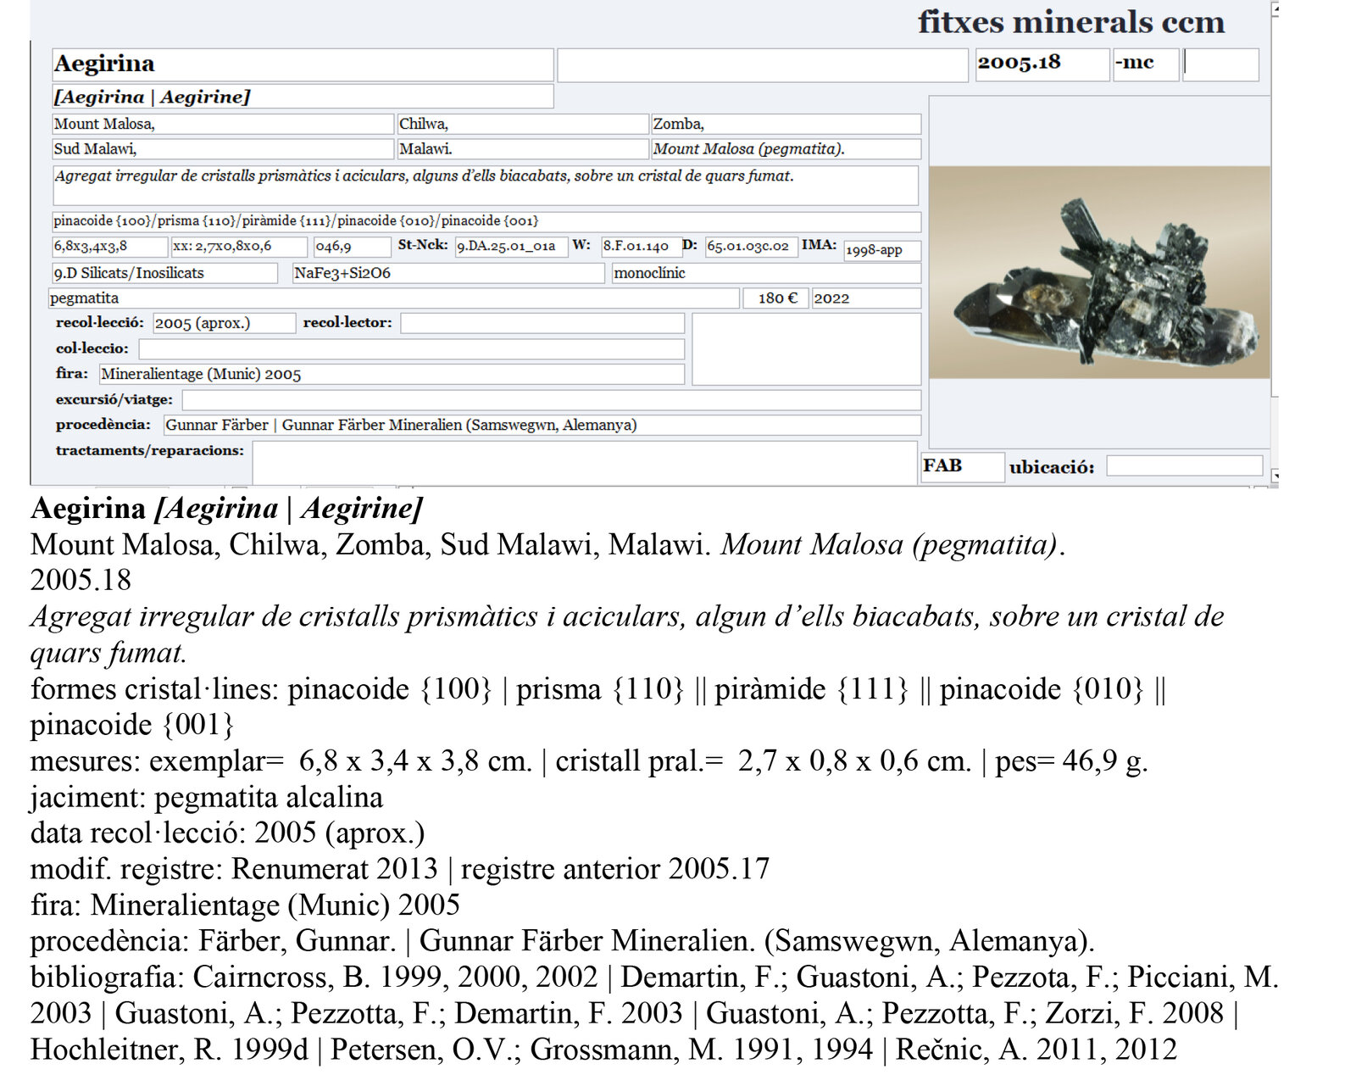The image size is (1356, 1075).
Task: Click the lower procedència: Färber, Gunnar line
Action: [563, 941]
